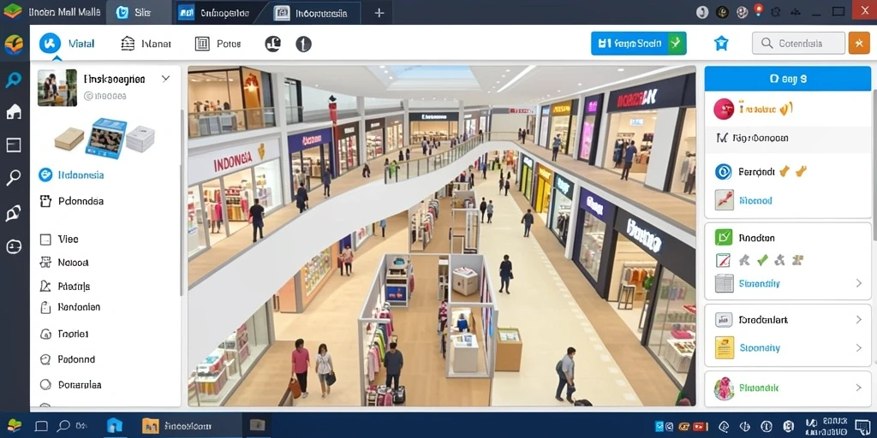
Task: Click the green checkmark on blue button
Action: click(x=676, y=43)
